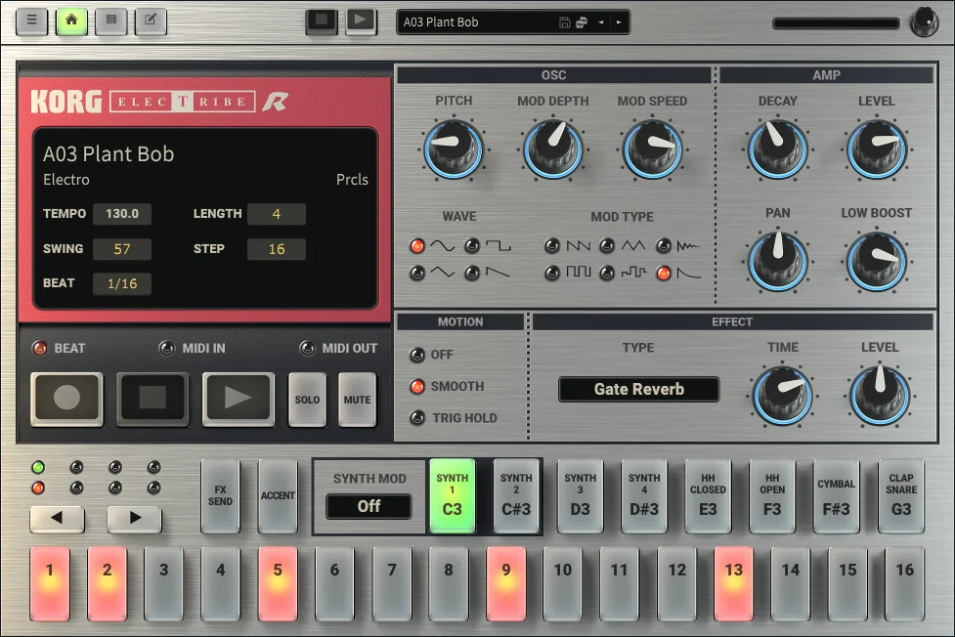The width and height of the screenshot is (955, 637).
Task: Select the HH Closed E3 part
Action: coord(708,496)
